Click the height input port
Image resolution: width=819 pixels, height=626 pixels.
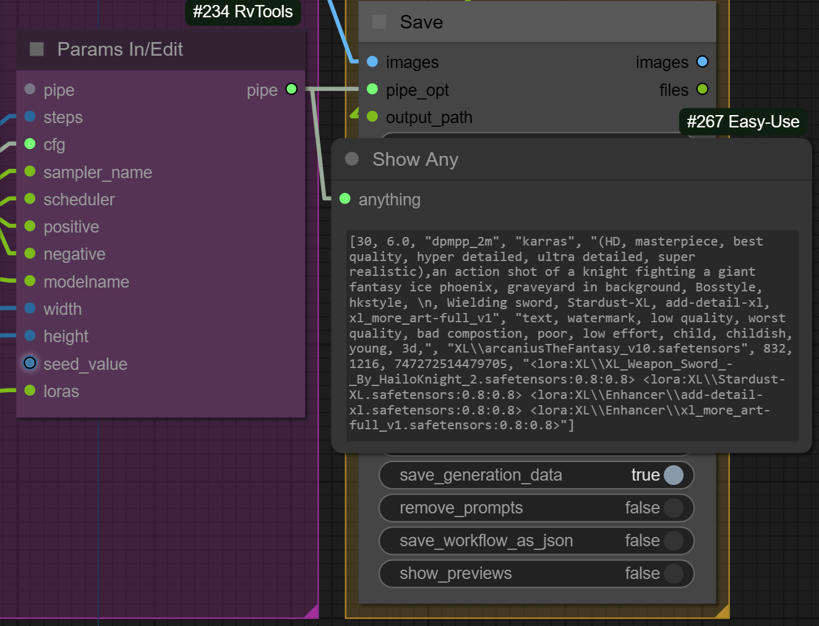tap(30, 335)
